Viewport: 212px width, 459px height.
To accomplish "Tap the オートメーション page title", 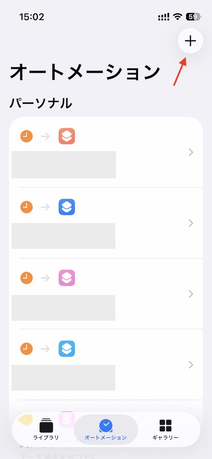I will (85, 72).
